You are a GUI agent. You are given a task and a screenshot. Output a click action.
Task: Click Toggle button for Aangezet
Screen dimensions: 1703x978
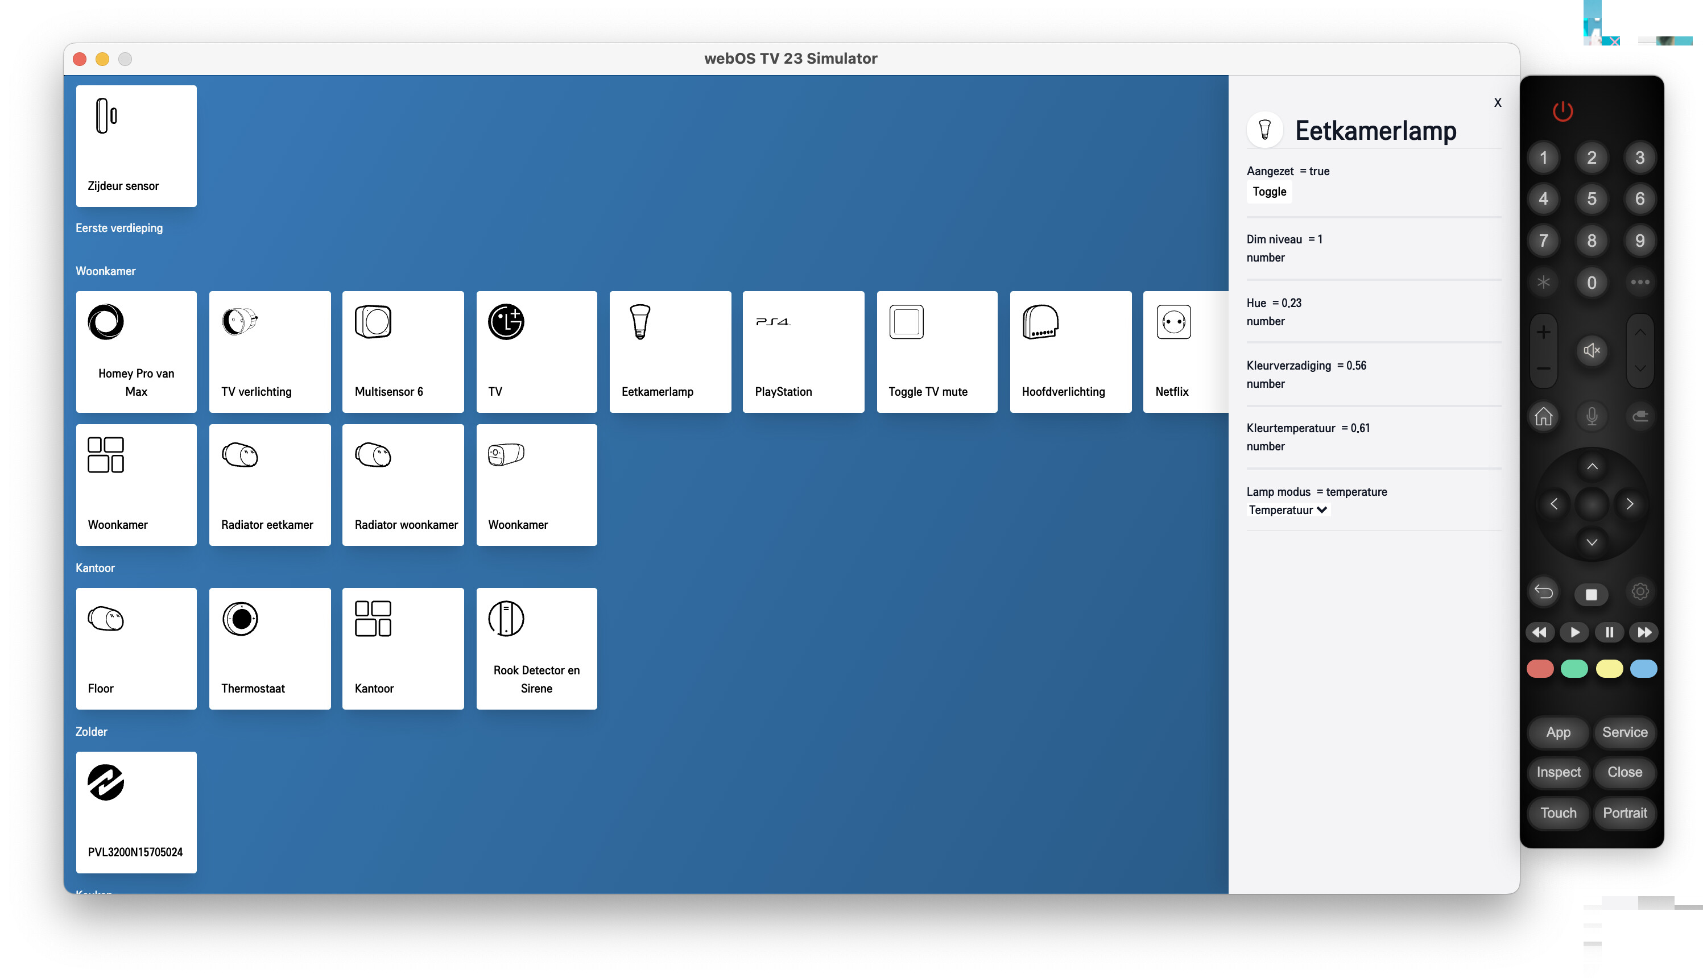coord(1268,192)
